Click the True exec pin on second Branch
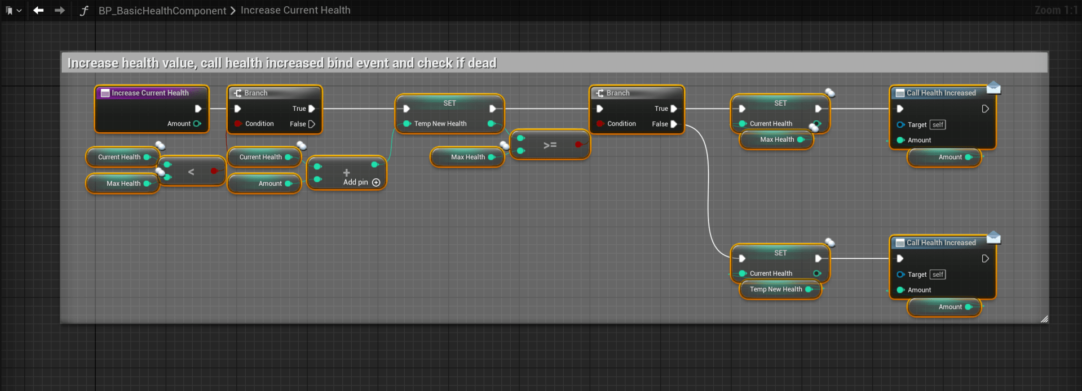Viewport: 1082px width, 391px height. (674, 109)
